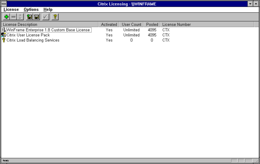Click the User Count column header
The image size is (260, 164).
point(132,24)
